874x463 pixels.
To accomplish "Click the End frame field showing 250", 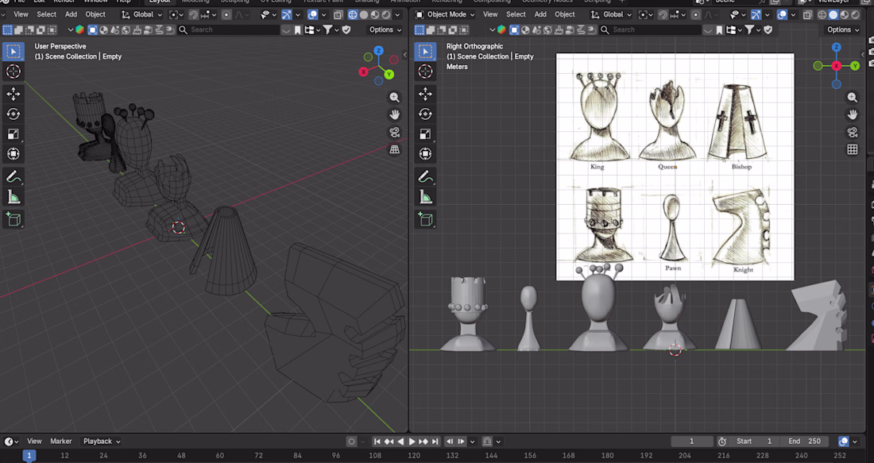I will click(805, 442).
